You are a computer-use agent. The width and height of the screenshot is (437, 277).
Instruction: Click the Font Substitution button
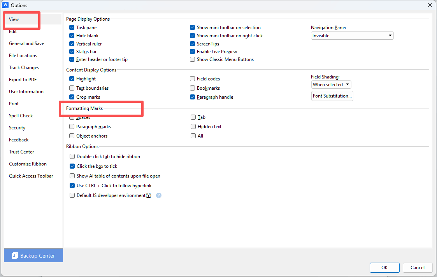(332, 96)
